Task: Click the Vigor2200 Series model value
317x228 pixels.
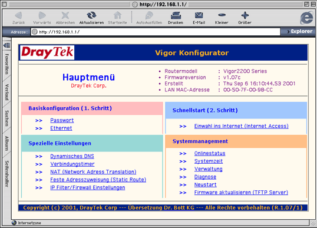Action: pos(245,71)
